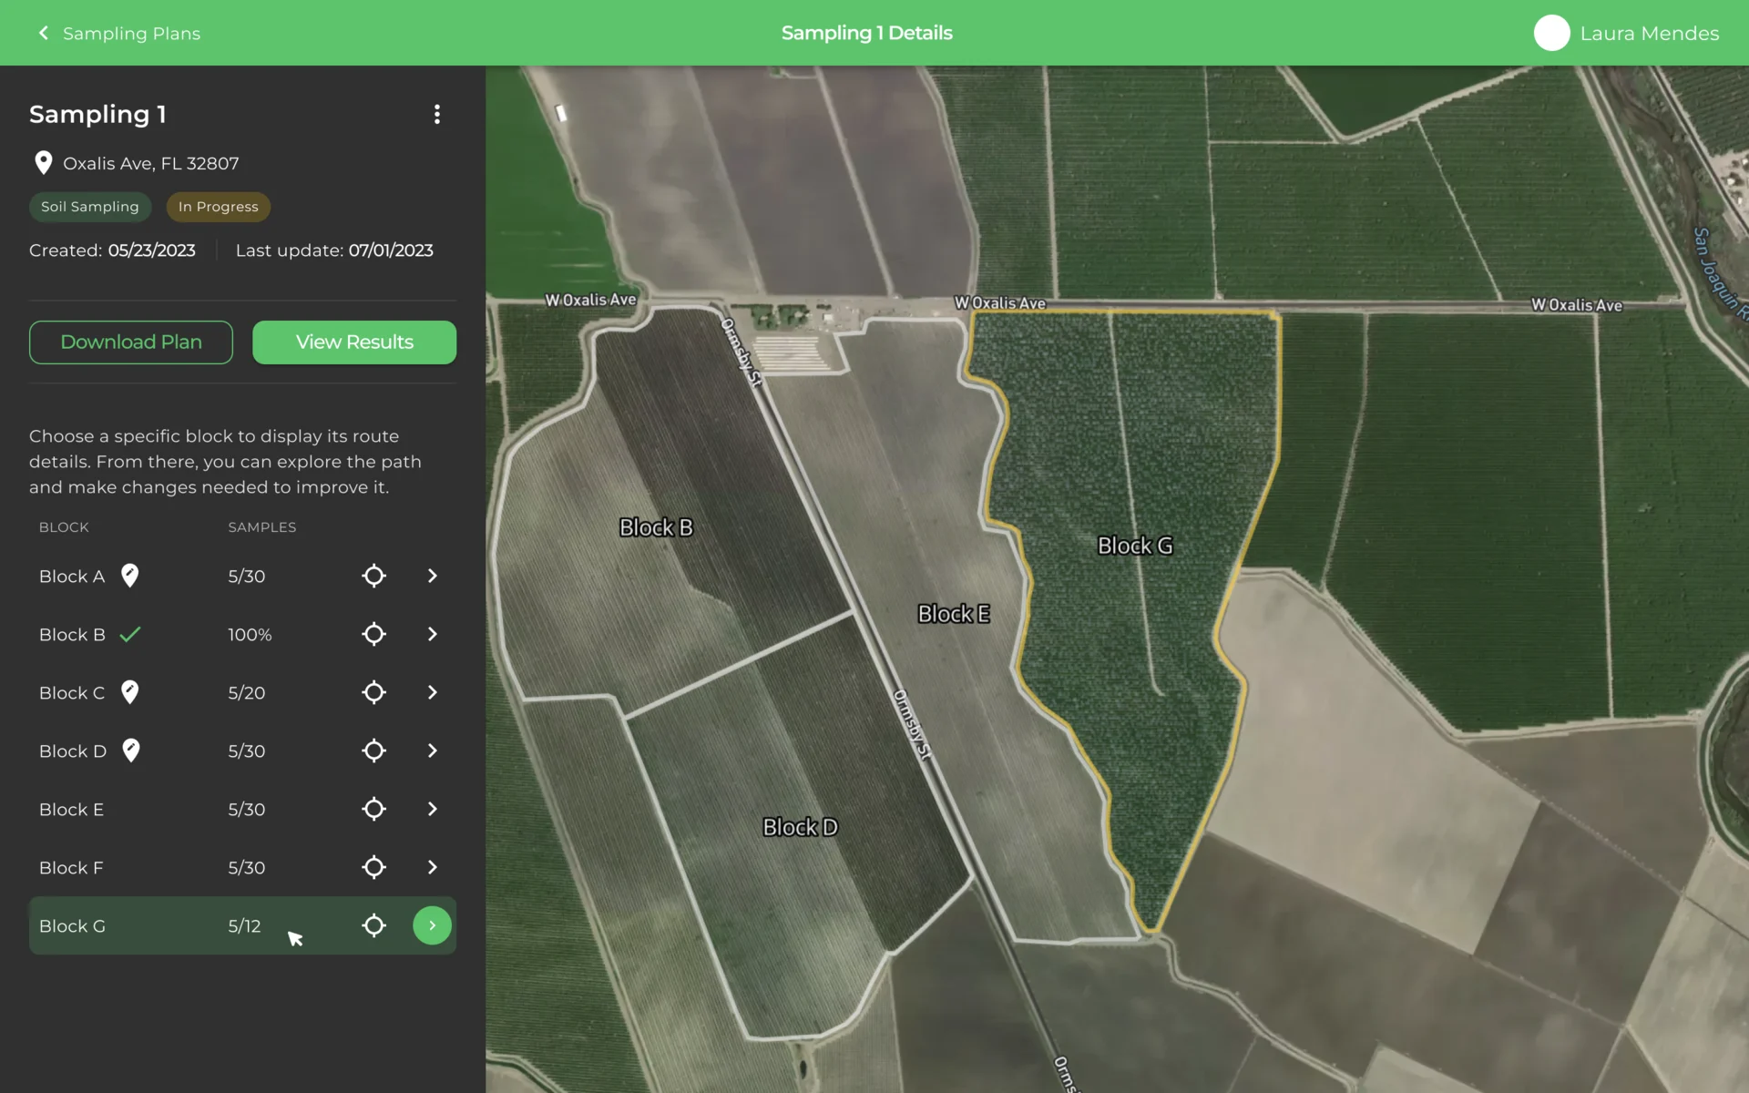
Task: Click the 5/20 samples value for Block C
Action: [247, 693]
